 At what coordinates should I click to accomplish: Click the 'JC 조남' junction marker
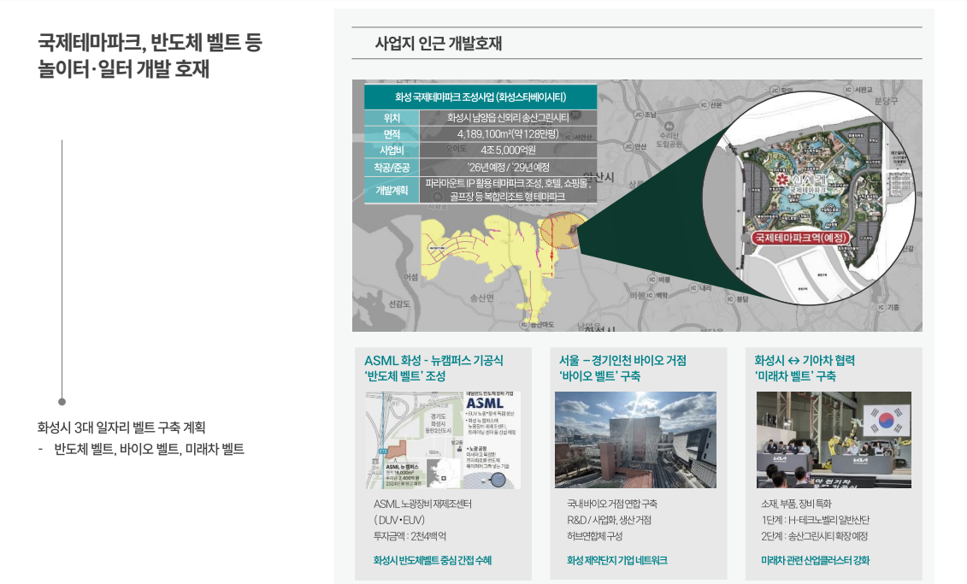point(645,115)
